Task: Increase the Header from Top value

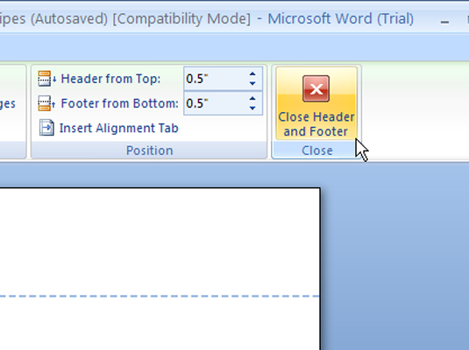Action: click(x=252, y=73)
